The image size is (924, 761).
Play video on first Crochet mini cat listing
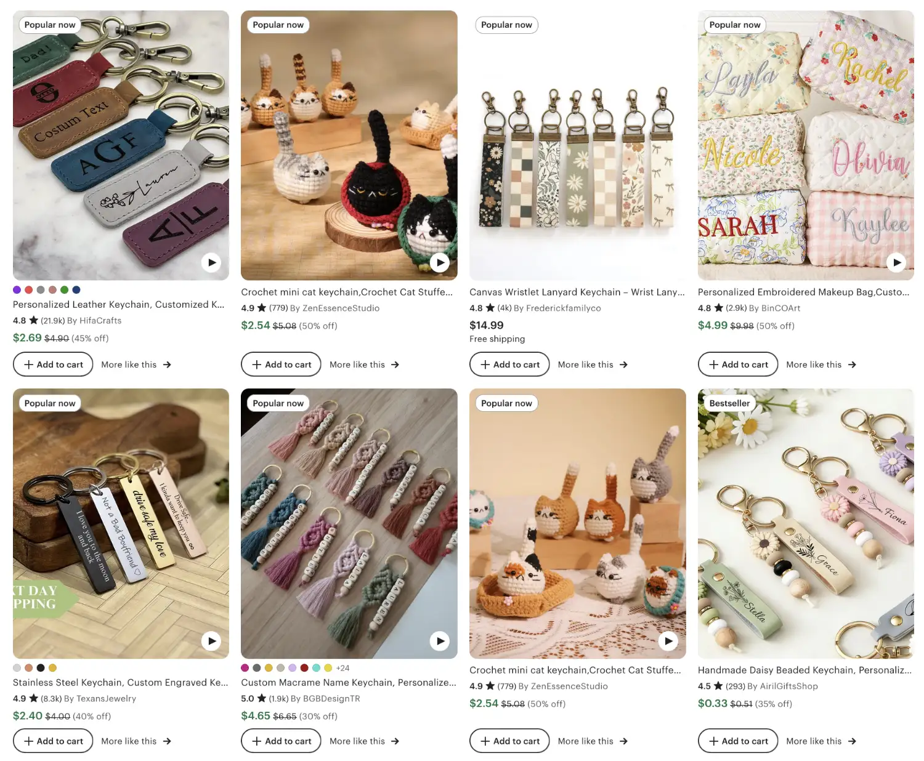[x=439, y=263]
